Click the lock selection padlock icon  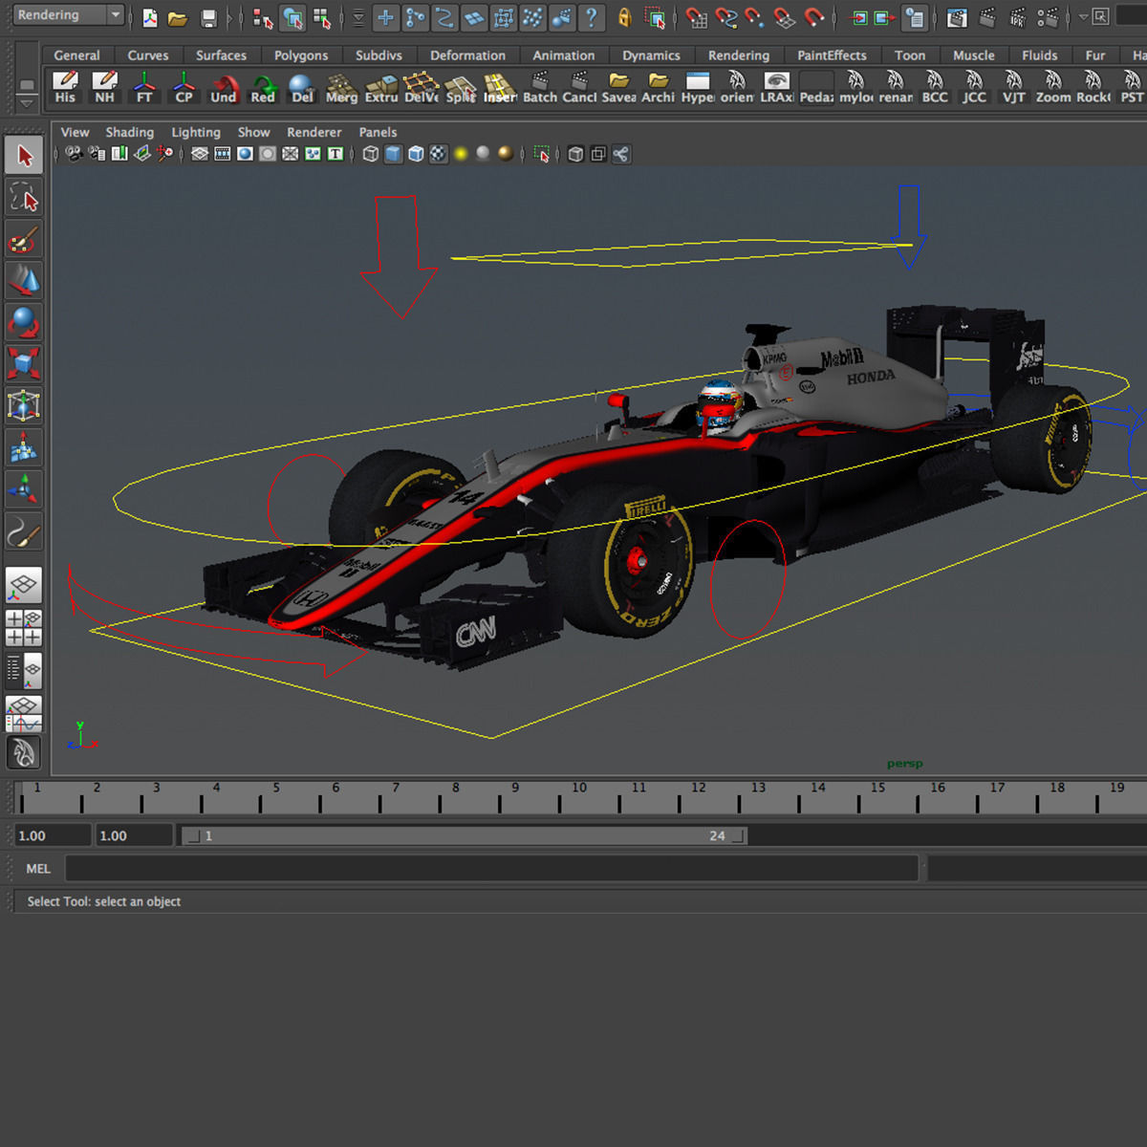pyautogui.click(x=624, y=17)
